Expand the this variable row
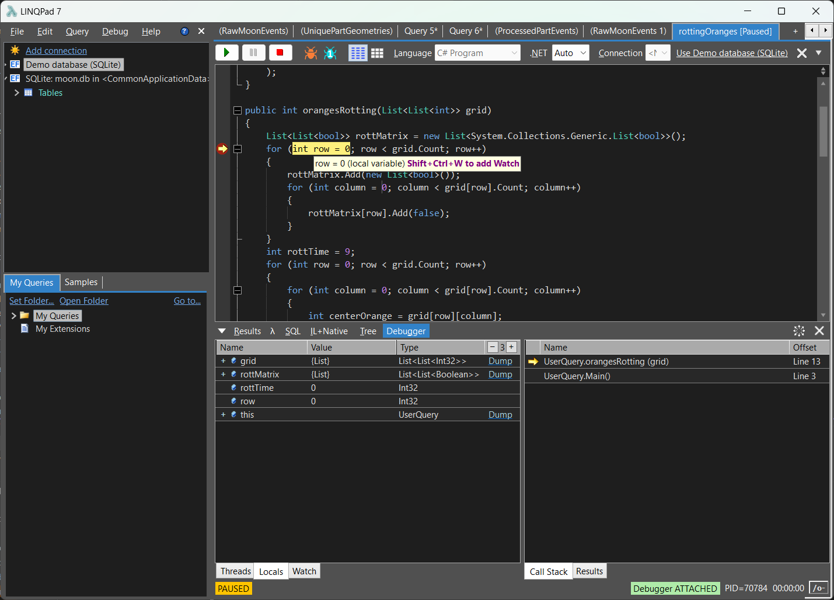The image size is (834, 600). tap(223, 415)
